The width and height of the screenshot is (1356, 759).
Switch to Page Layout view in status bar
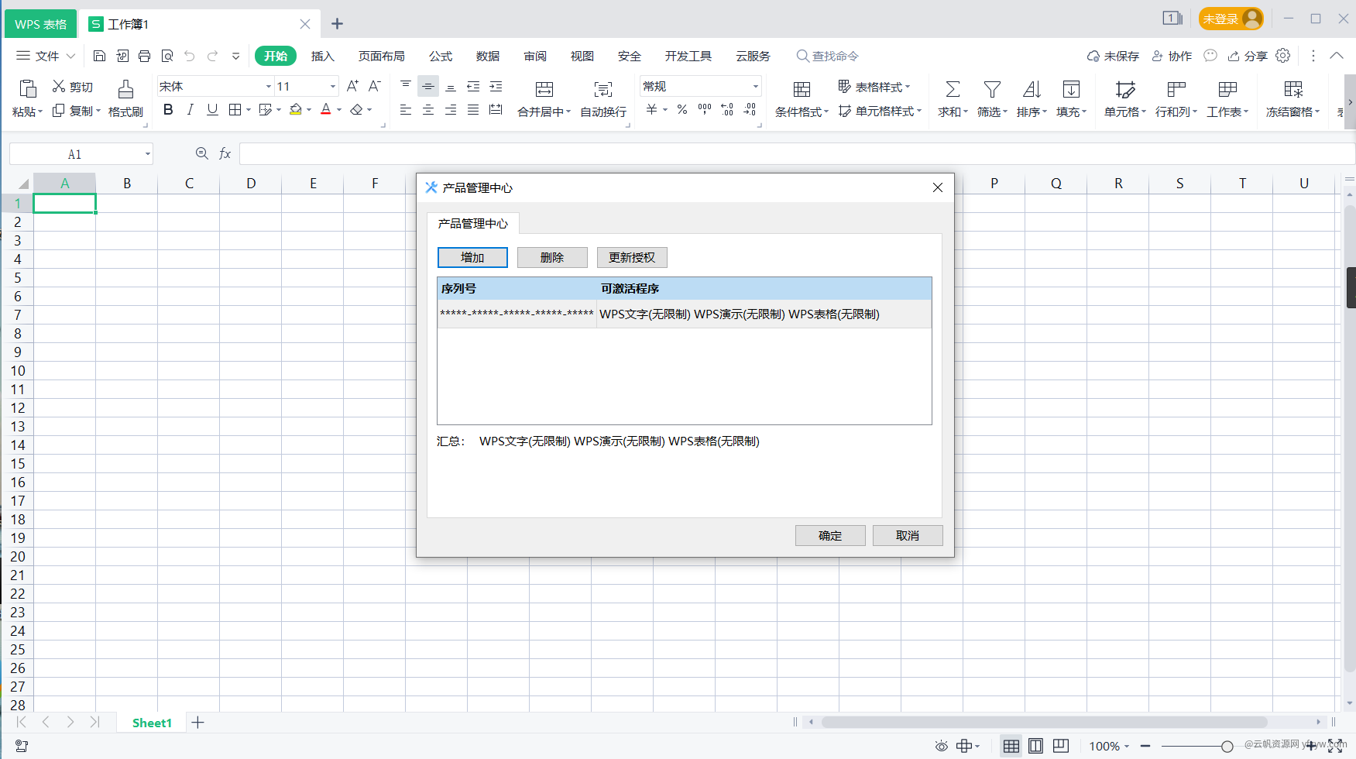pyautogui.click(x=1036, y=746)
